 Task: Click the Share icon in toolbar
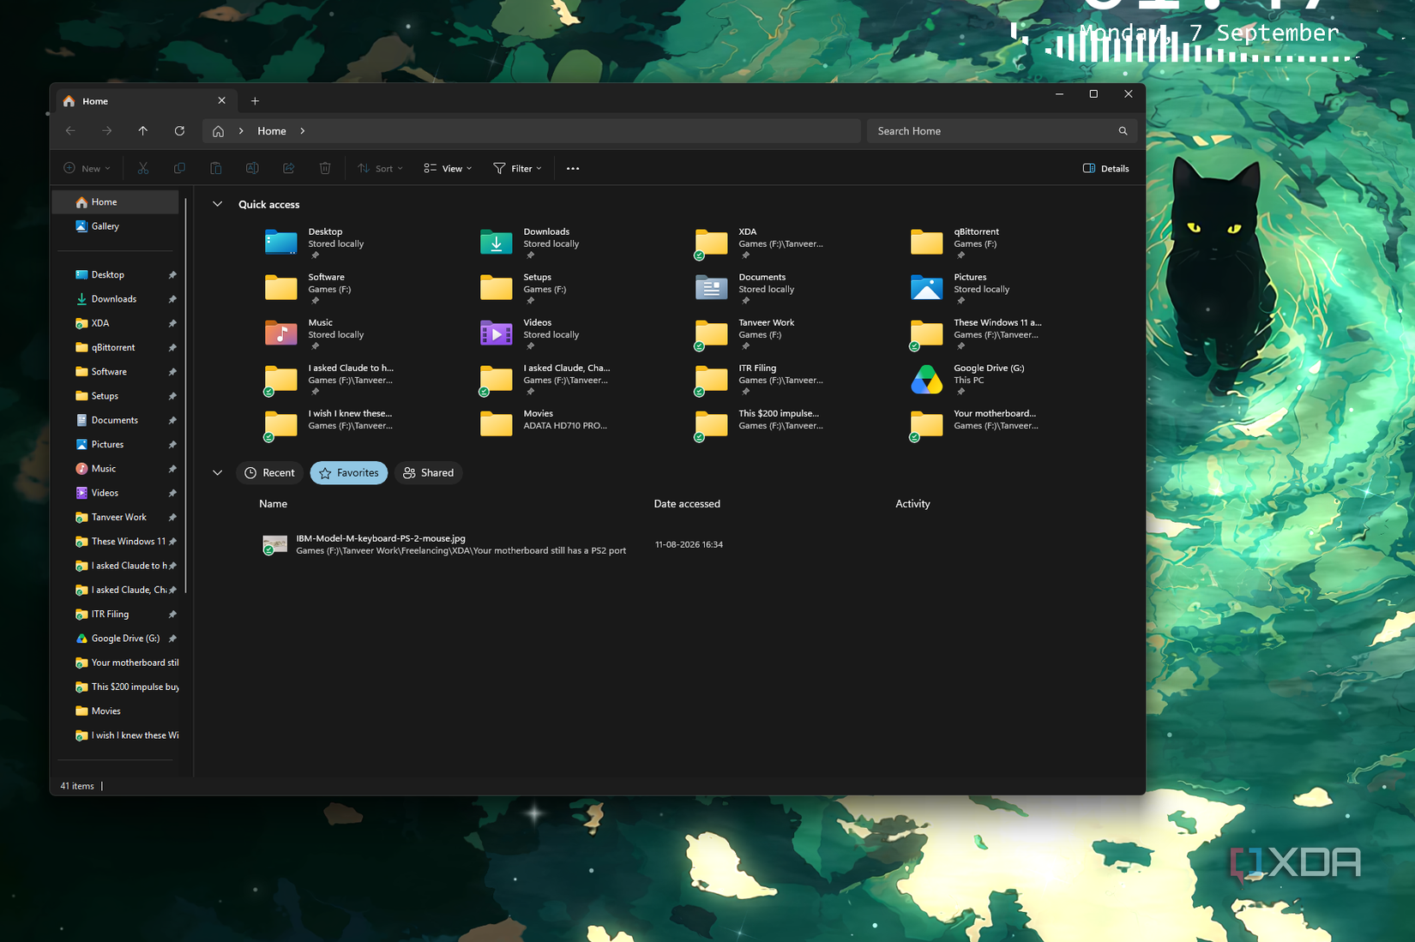point(289,168)
